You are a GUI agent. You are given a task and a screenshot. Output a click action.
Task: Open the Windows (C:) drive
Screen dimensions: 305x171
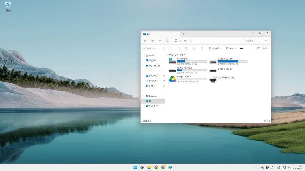(172, 61)
